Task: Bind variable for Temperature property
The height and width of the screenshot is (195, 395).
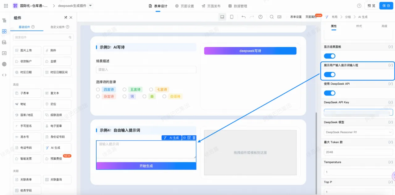Action: (x=390, y=162)
